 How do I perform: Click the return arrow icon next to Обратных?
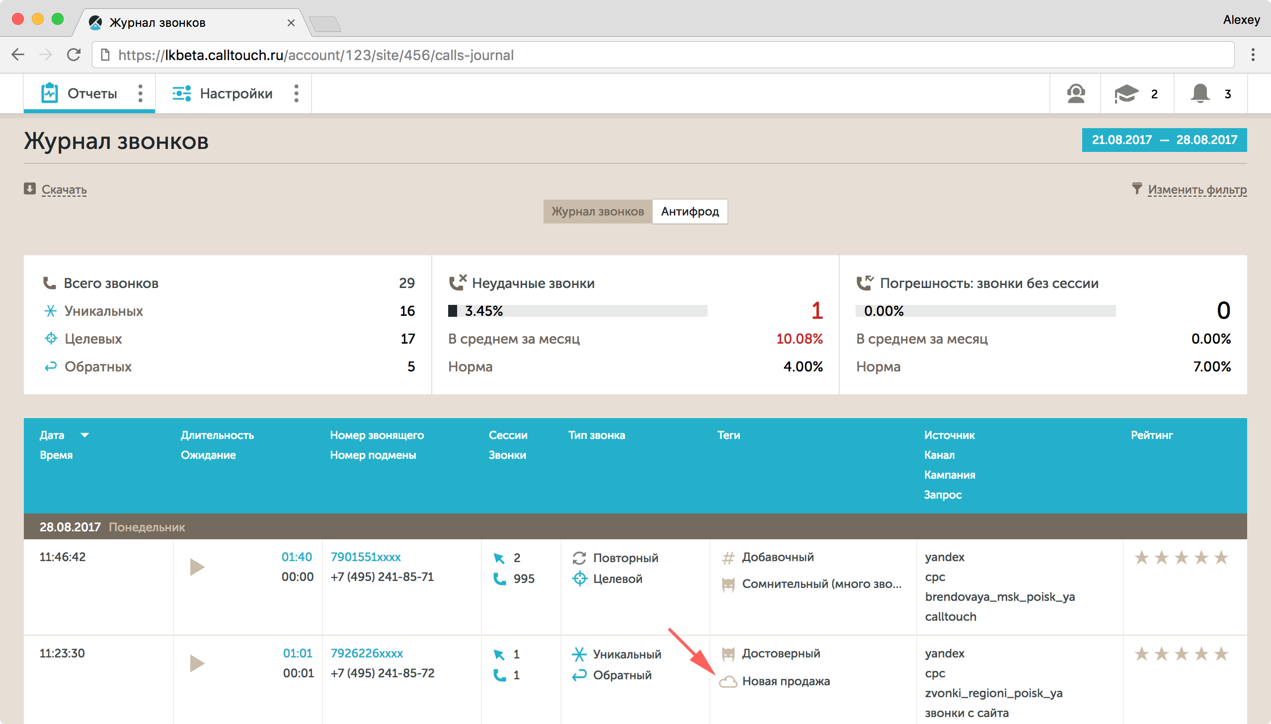(x=50, y=366)
